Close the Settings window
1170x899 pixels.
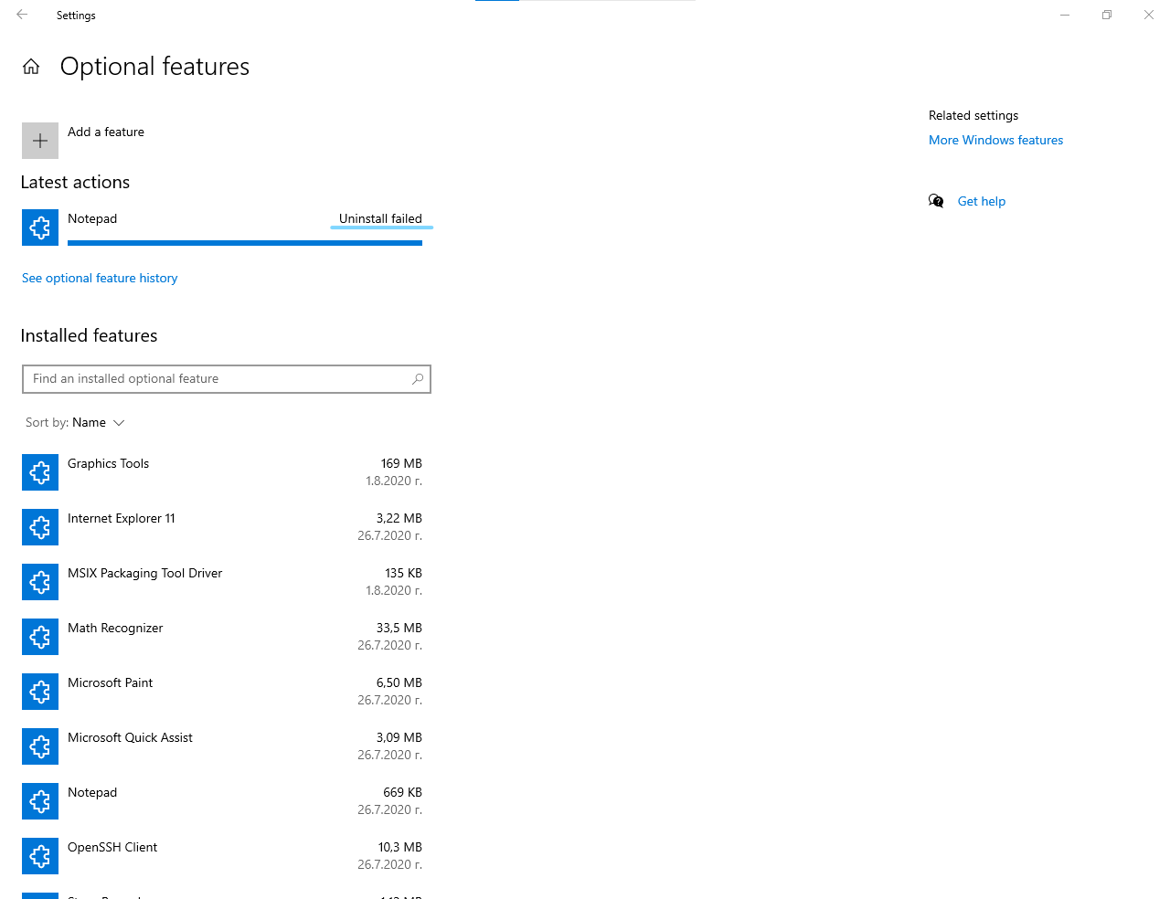(x=1149, y=15)
